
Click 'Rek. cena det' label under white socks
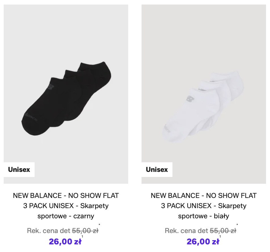(186, 231)
